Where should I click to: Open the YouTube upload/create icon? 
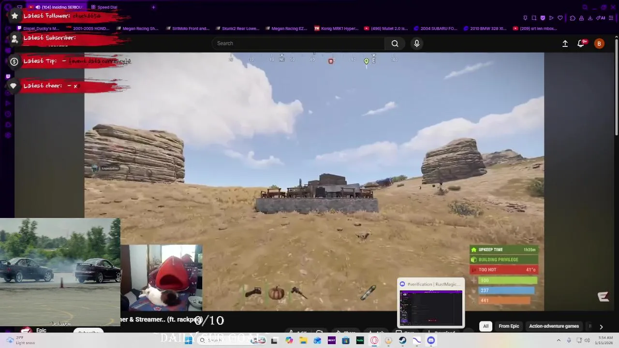[x=565, y=43]
